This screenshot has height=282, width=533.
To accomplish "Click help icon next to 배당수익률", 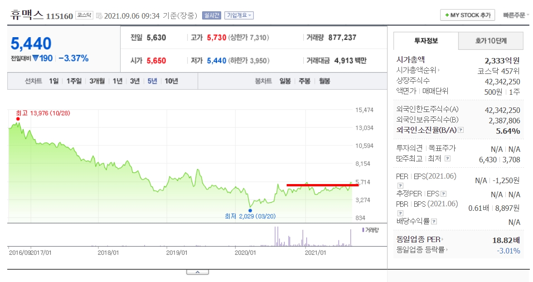I will coord(434,221).
